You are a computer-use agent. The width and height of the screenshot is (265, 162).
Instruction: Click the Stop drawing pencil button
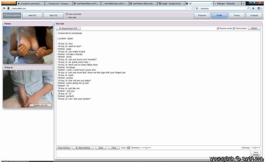pos(82,148)
